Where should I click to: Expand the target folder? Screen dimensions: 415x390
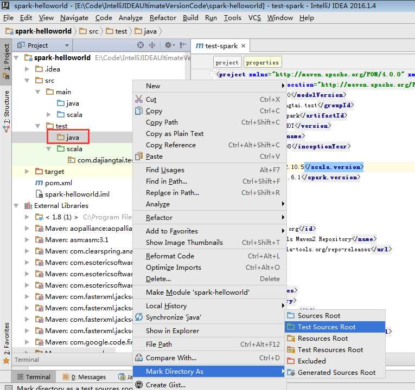pos(27,172)
